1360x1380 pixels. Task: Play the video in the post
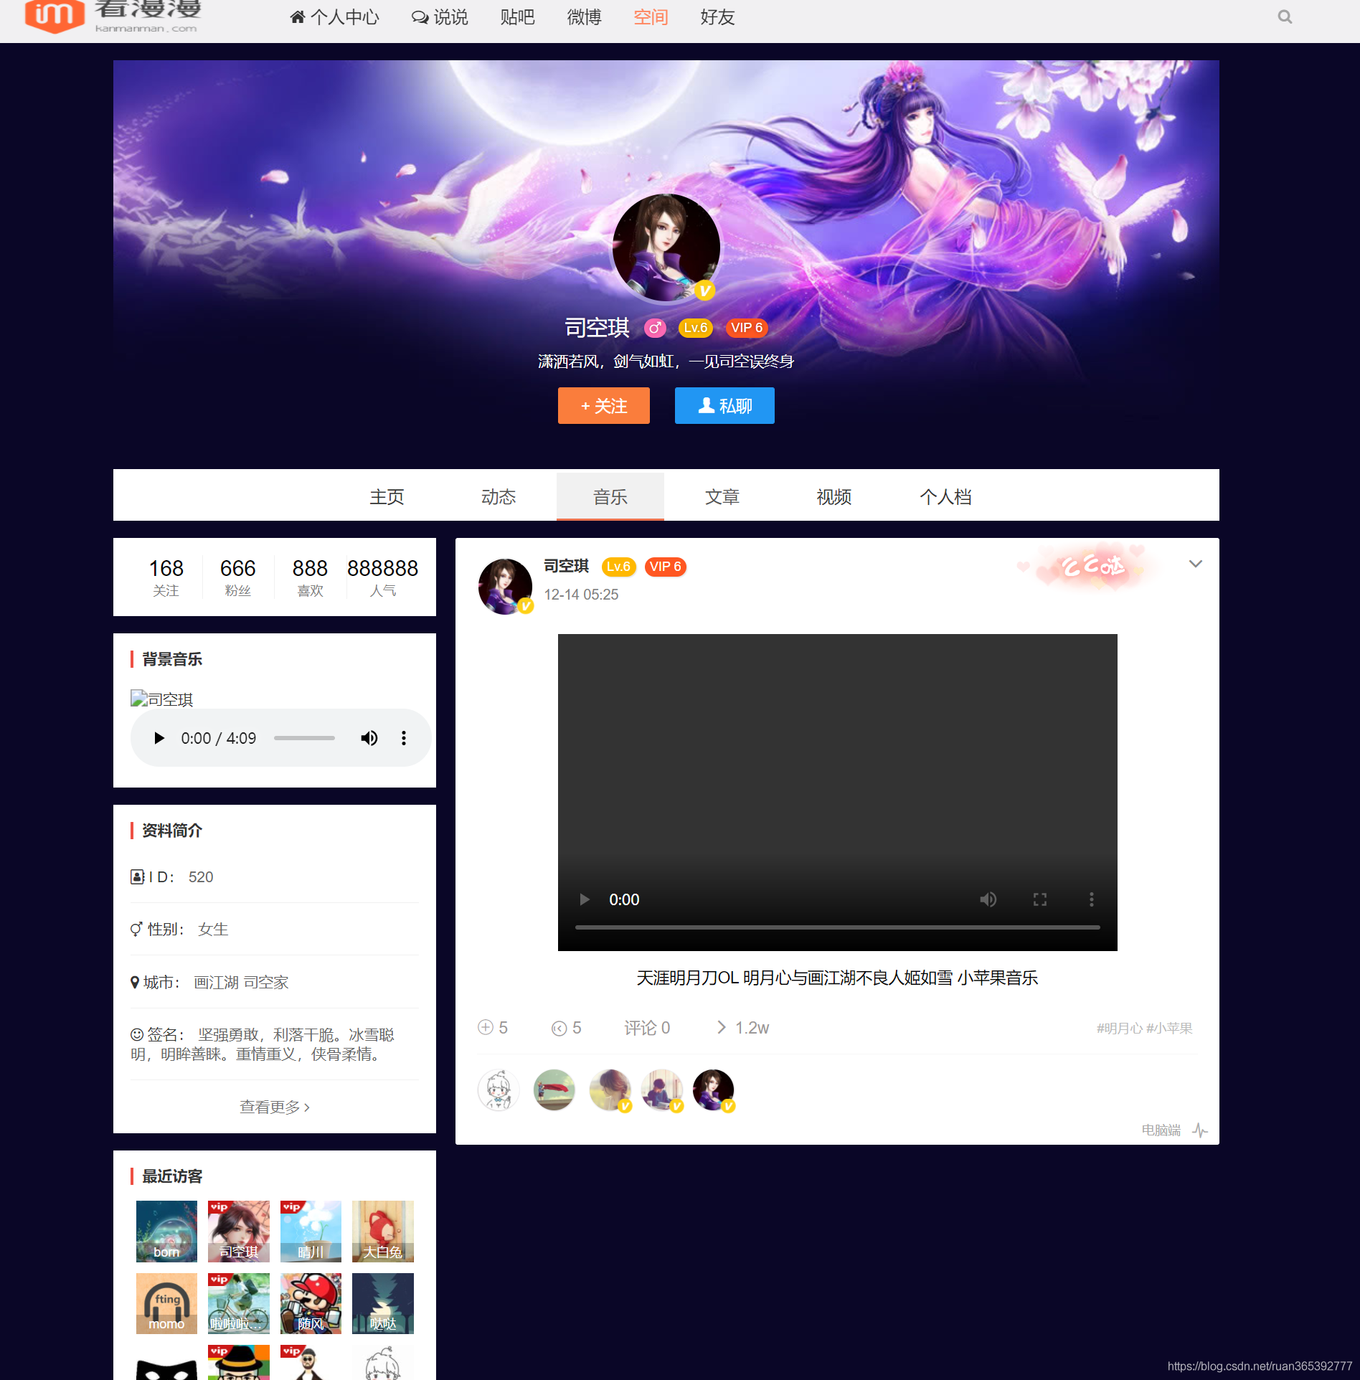pos(585,899)
